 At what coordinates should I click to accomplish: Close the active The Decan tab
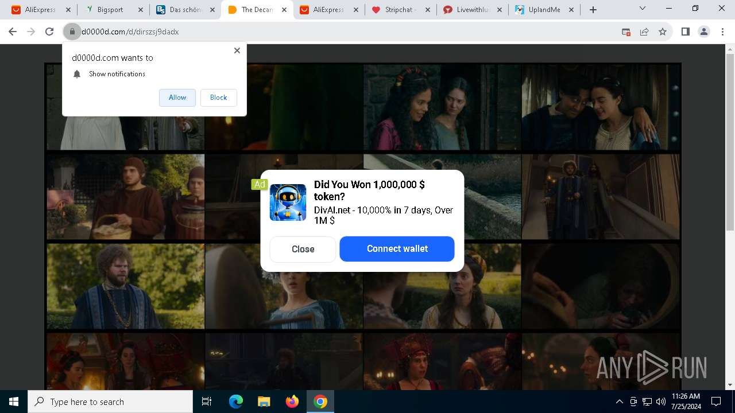coord(284,10)
